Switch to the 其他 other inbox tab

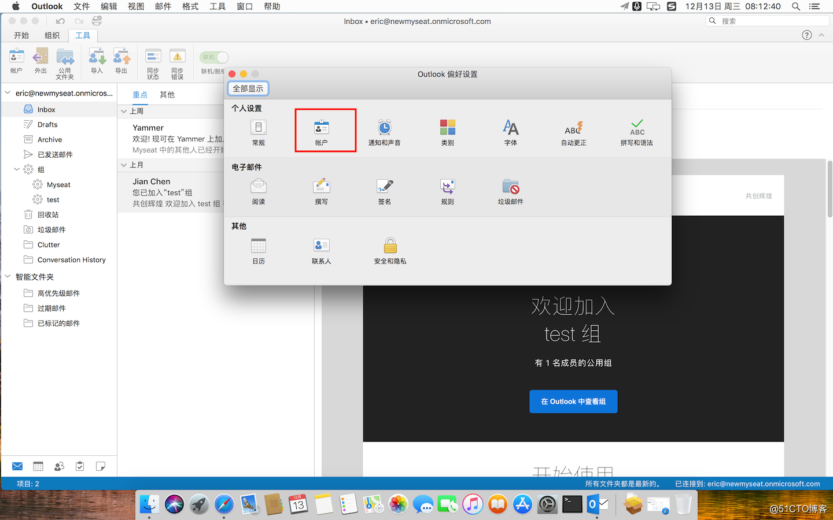(167, 95)
